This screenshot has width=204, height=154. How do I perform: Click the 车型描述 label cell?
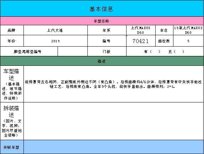point(12,84)
